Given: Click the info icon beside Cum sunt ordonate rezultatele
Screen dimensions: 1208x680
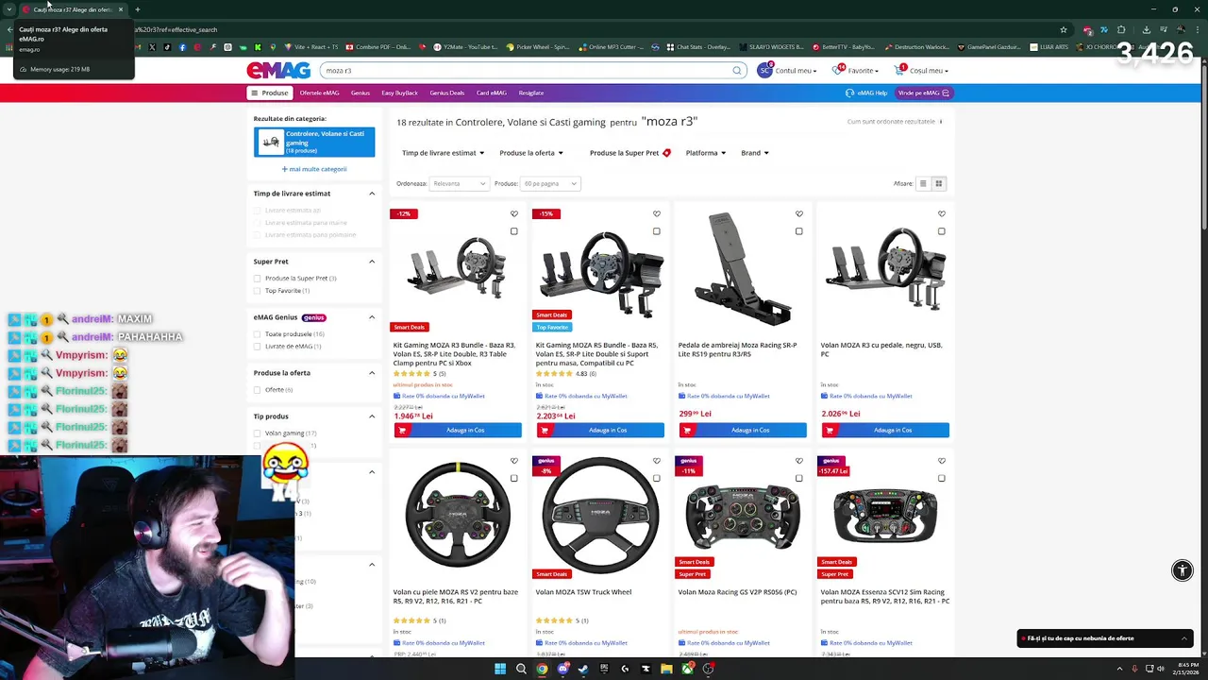Looking at the screenshot, I should coord(941,121).
